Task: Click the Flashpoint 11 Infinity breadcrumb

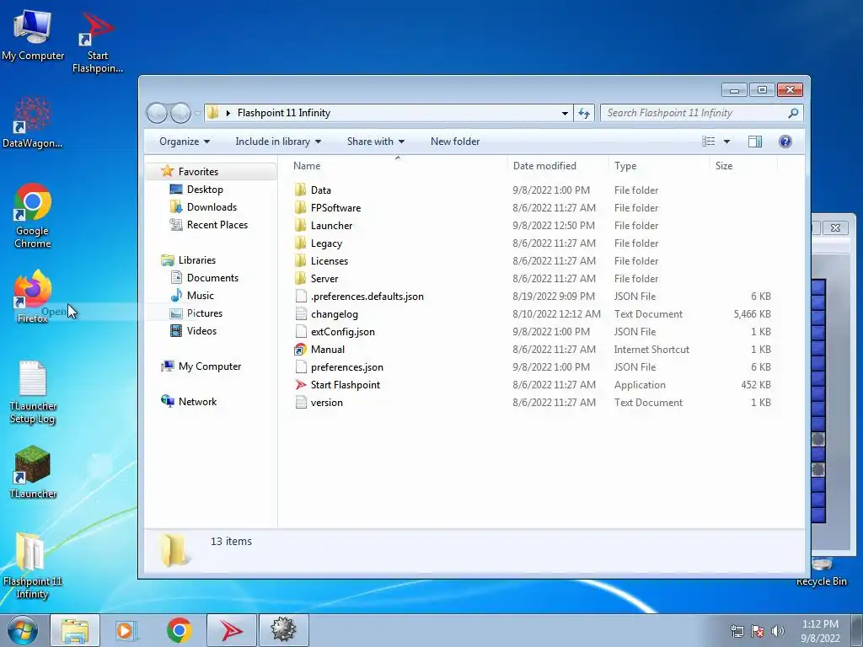Action: click(284, 113)
